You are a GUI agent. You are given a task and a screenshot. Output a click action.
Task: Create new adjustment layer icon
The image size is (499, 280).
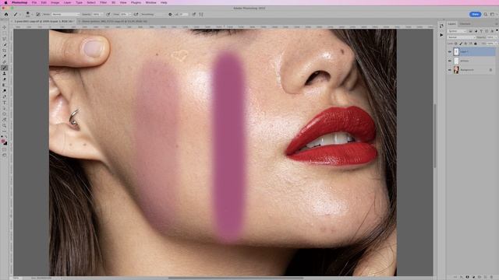(x=473, y=277)
